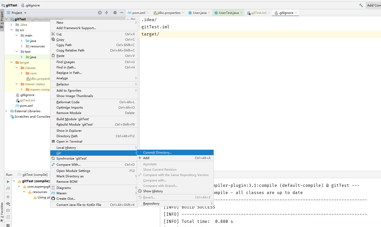Close the .gitignore editor tab
This screenshot has width=381, height=227.
coord(296,13)
